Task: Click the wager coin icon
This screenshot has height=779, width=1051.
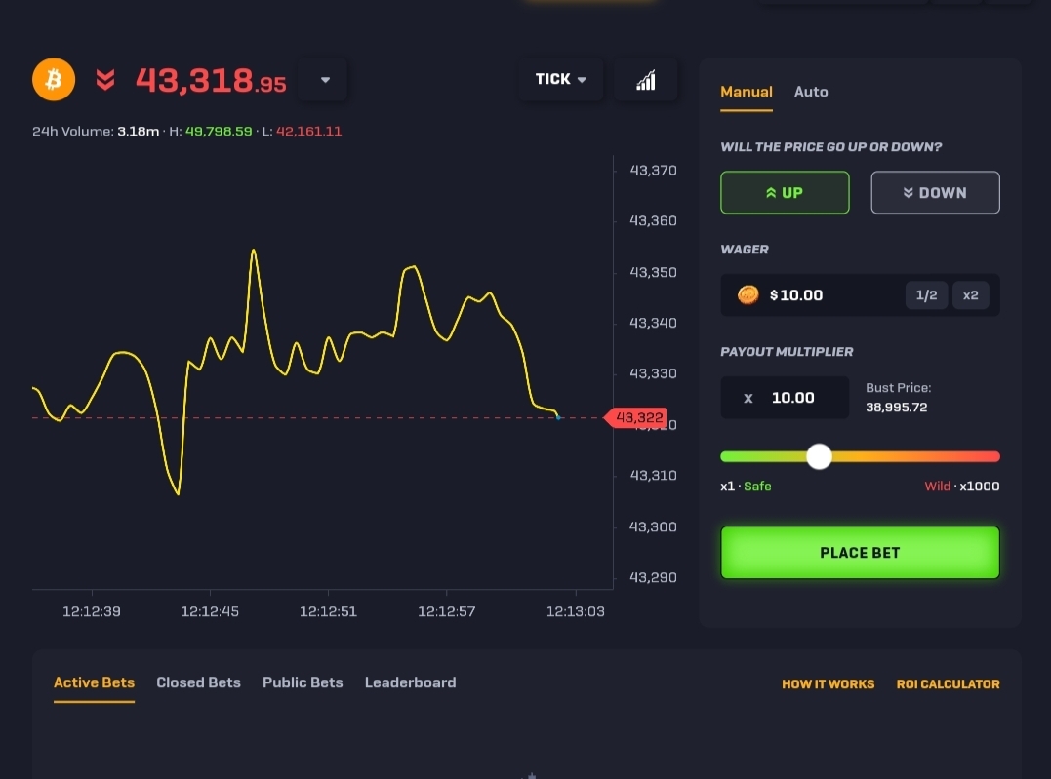Action: [748, 294]
